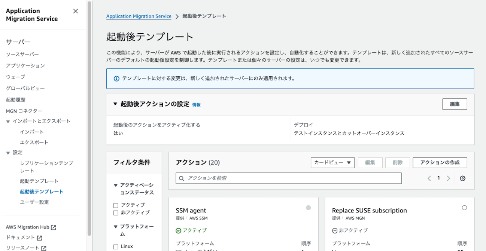Check the アクティブ filter checkbox

(x=116, y=205)
